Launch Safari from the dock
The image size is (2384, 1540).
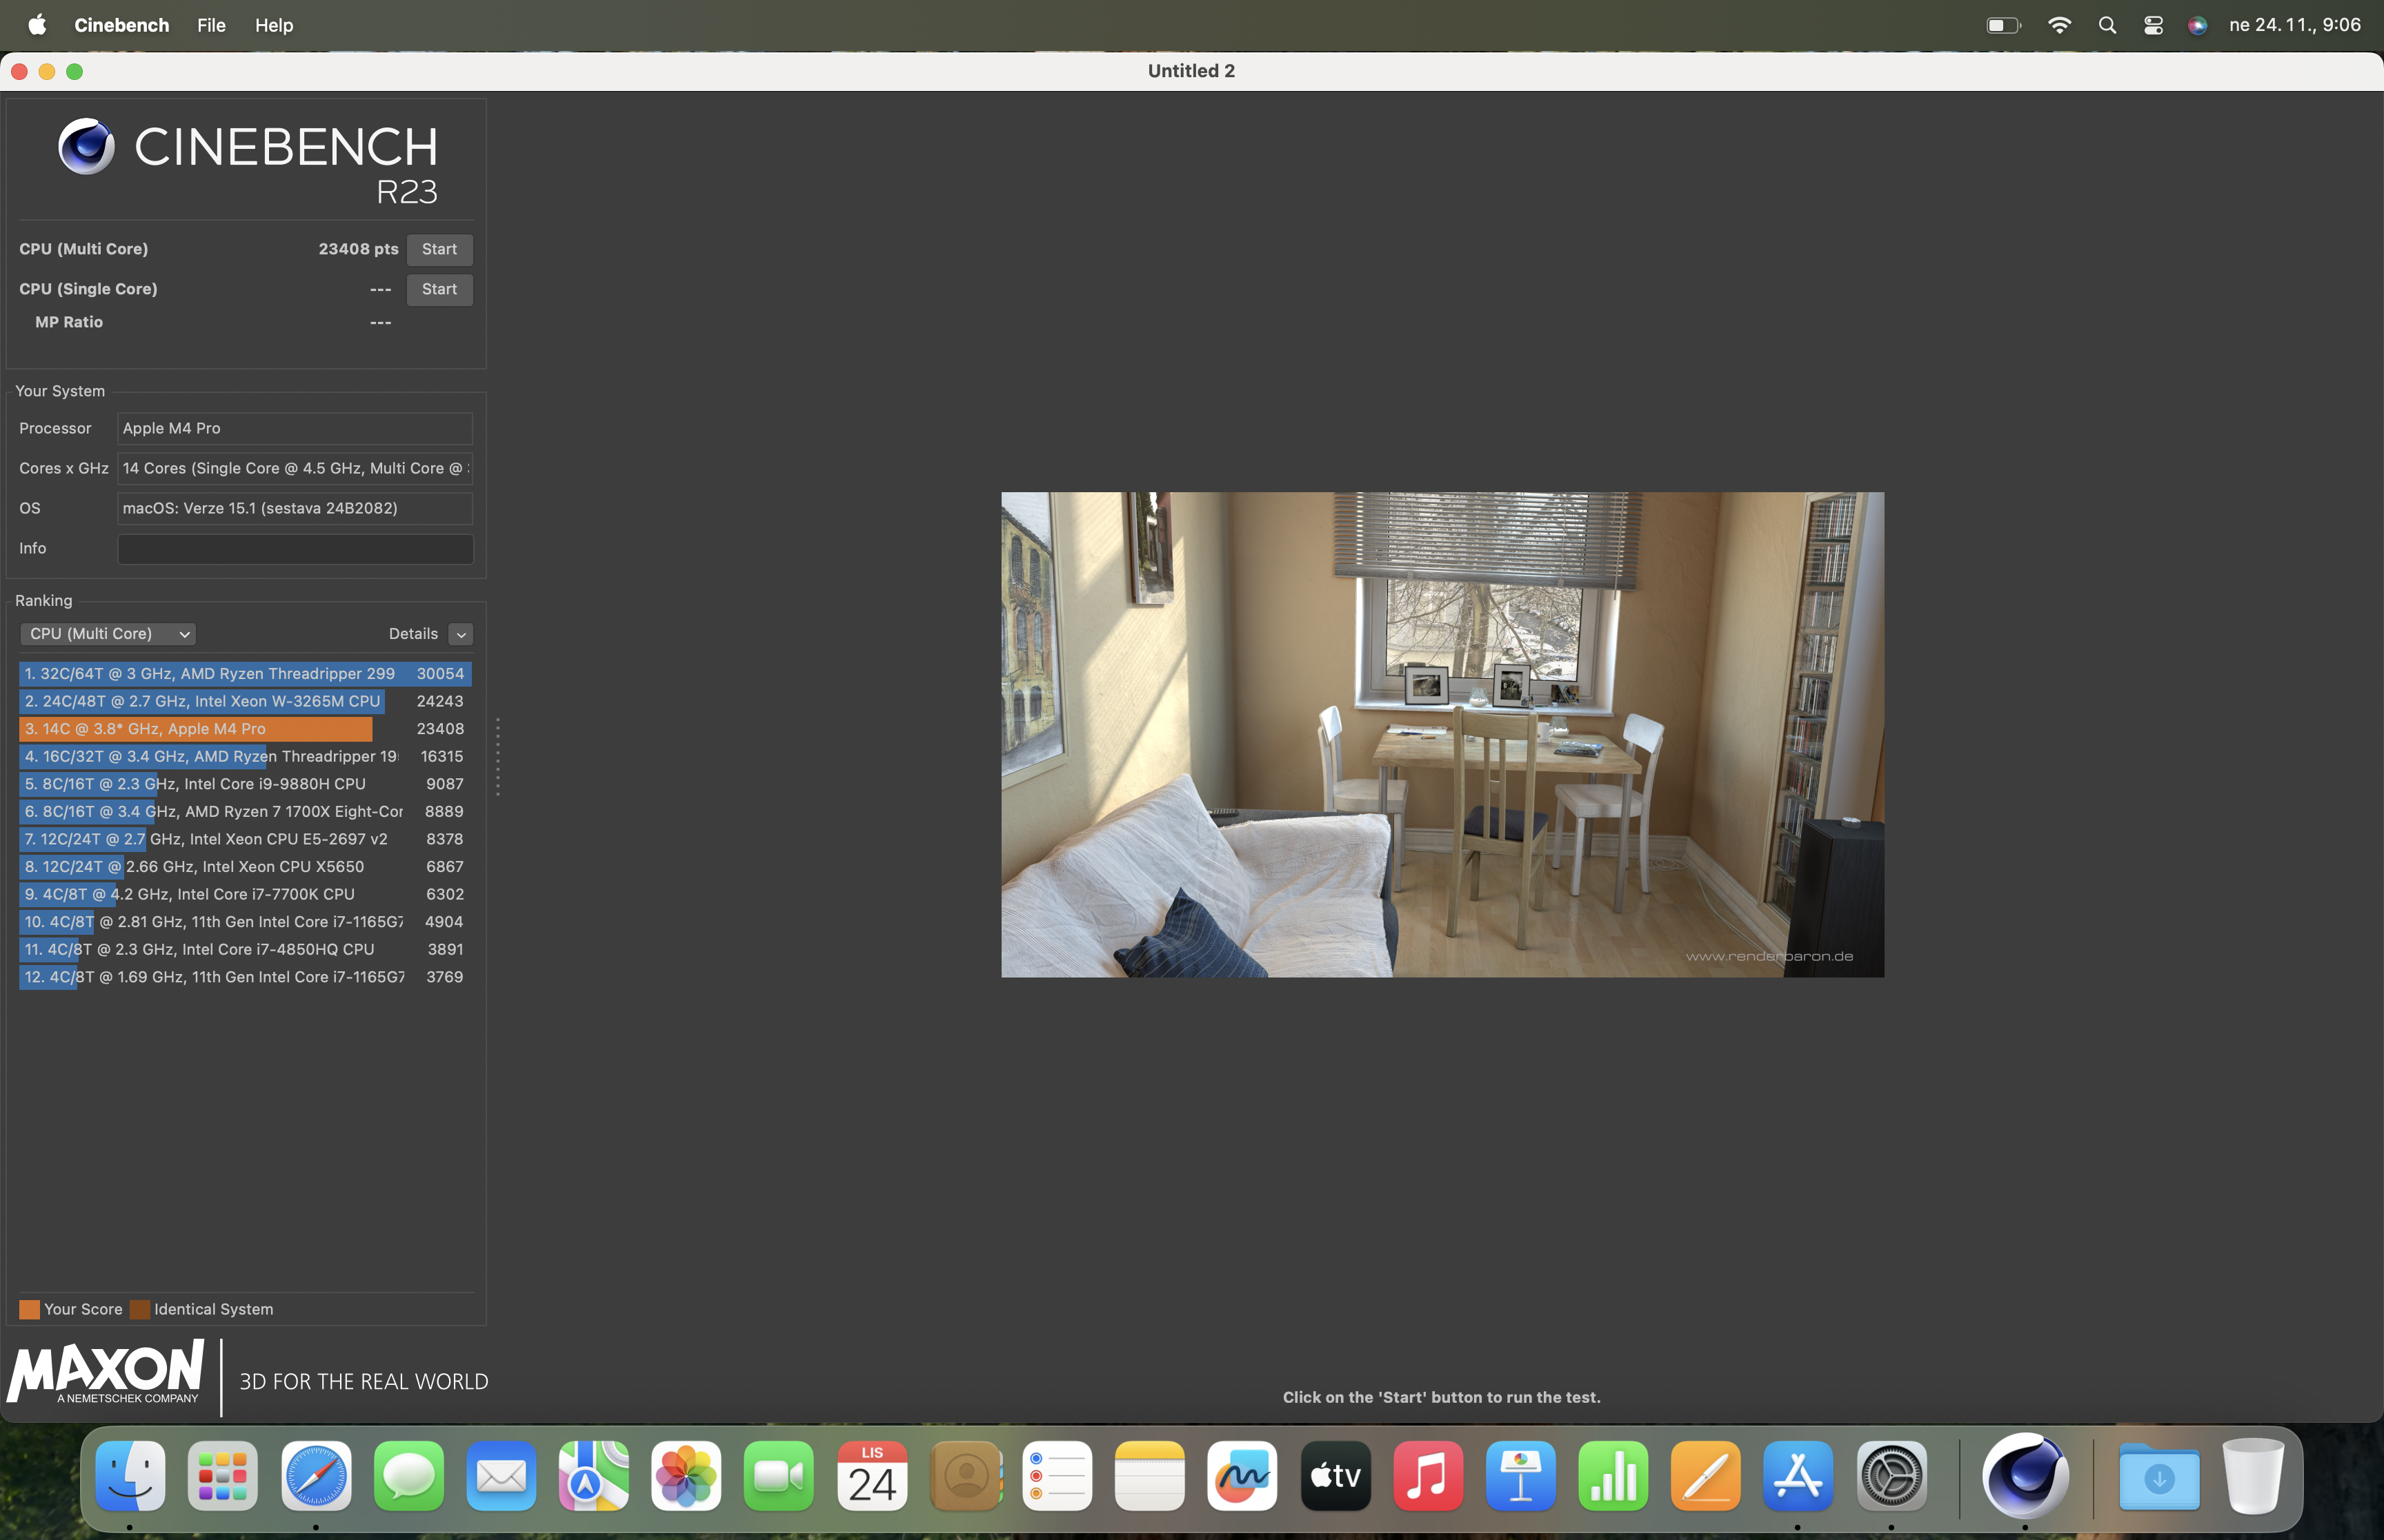click(316, 1476)
